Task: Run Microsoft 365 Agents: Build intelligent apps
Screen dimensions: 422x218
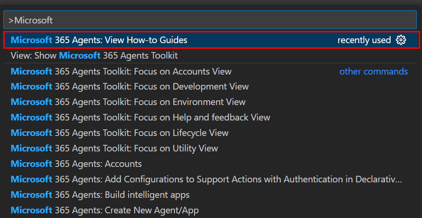Action: [100, 195]
